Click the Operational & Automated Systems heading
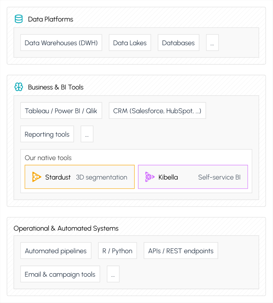The width and height of the screenshot is (273, 303). point(66,229)
